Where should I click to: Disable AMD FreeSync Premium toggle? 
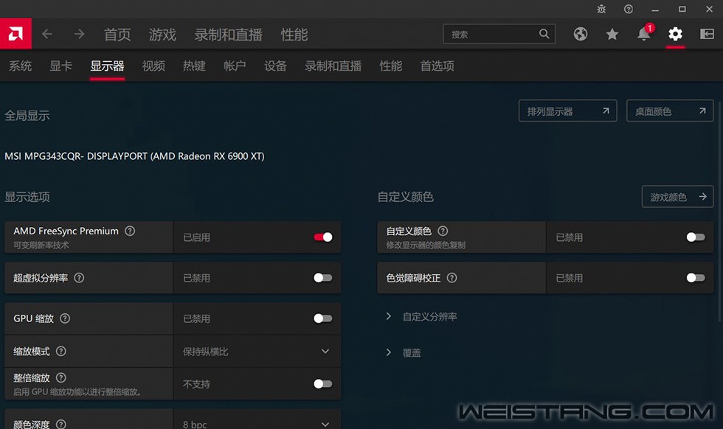click(323, 237)
